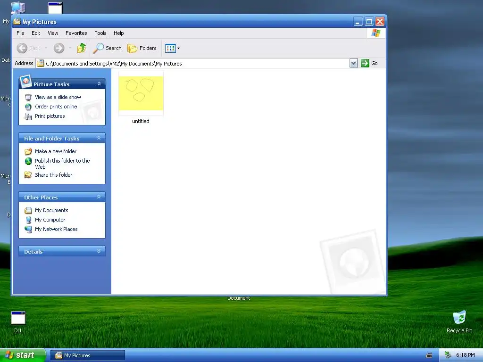Select the untitled yellow picture thumbnail

pyautogui.click(x=141, y=93)
